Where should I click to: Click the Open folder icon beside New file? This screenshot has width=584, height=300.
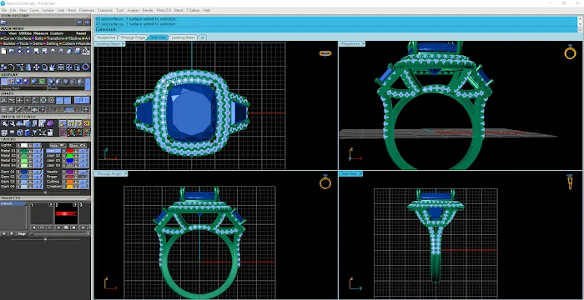pyautogui.click(x=12, y=51)
